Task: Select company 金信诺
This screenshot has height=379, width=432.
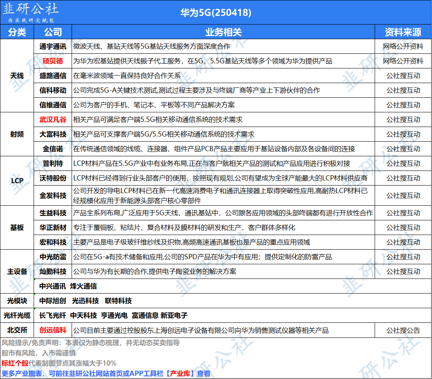Action: point(53,149)
